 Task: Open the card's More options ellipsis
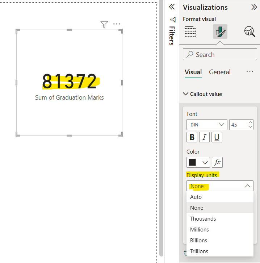[116, 24]
